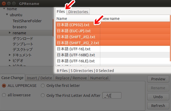Click the Rename button

point(158,88)
